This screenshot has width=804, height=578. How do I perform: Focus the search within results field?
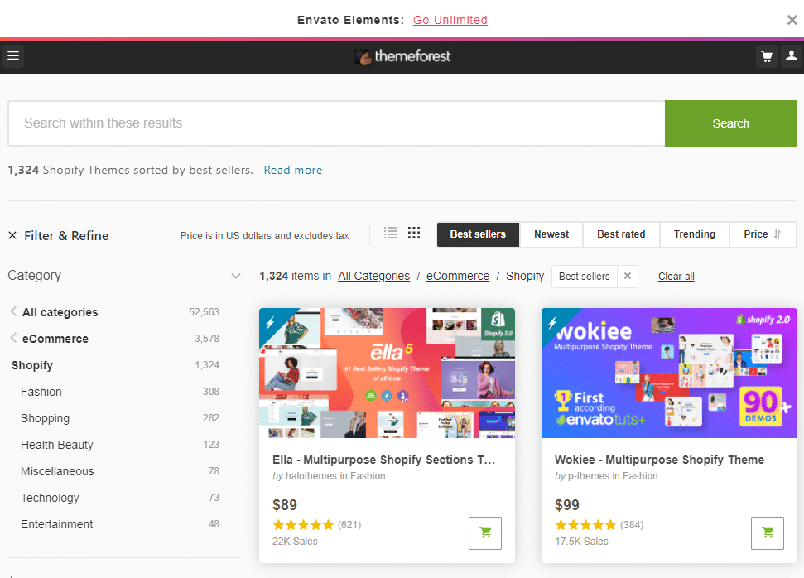pos(336,123)
